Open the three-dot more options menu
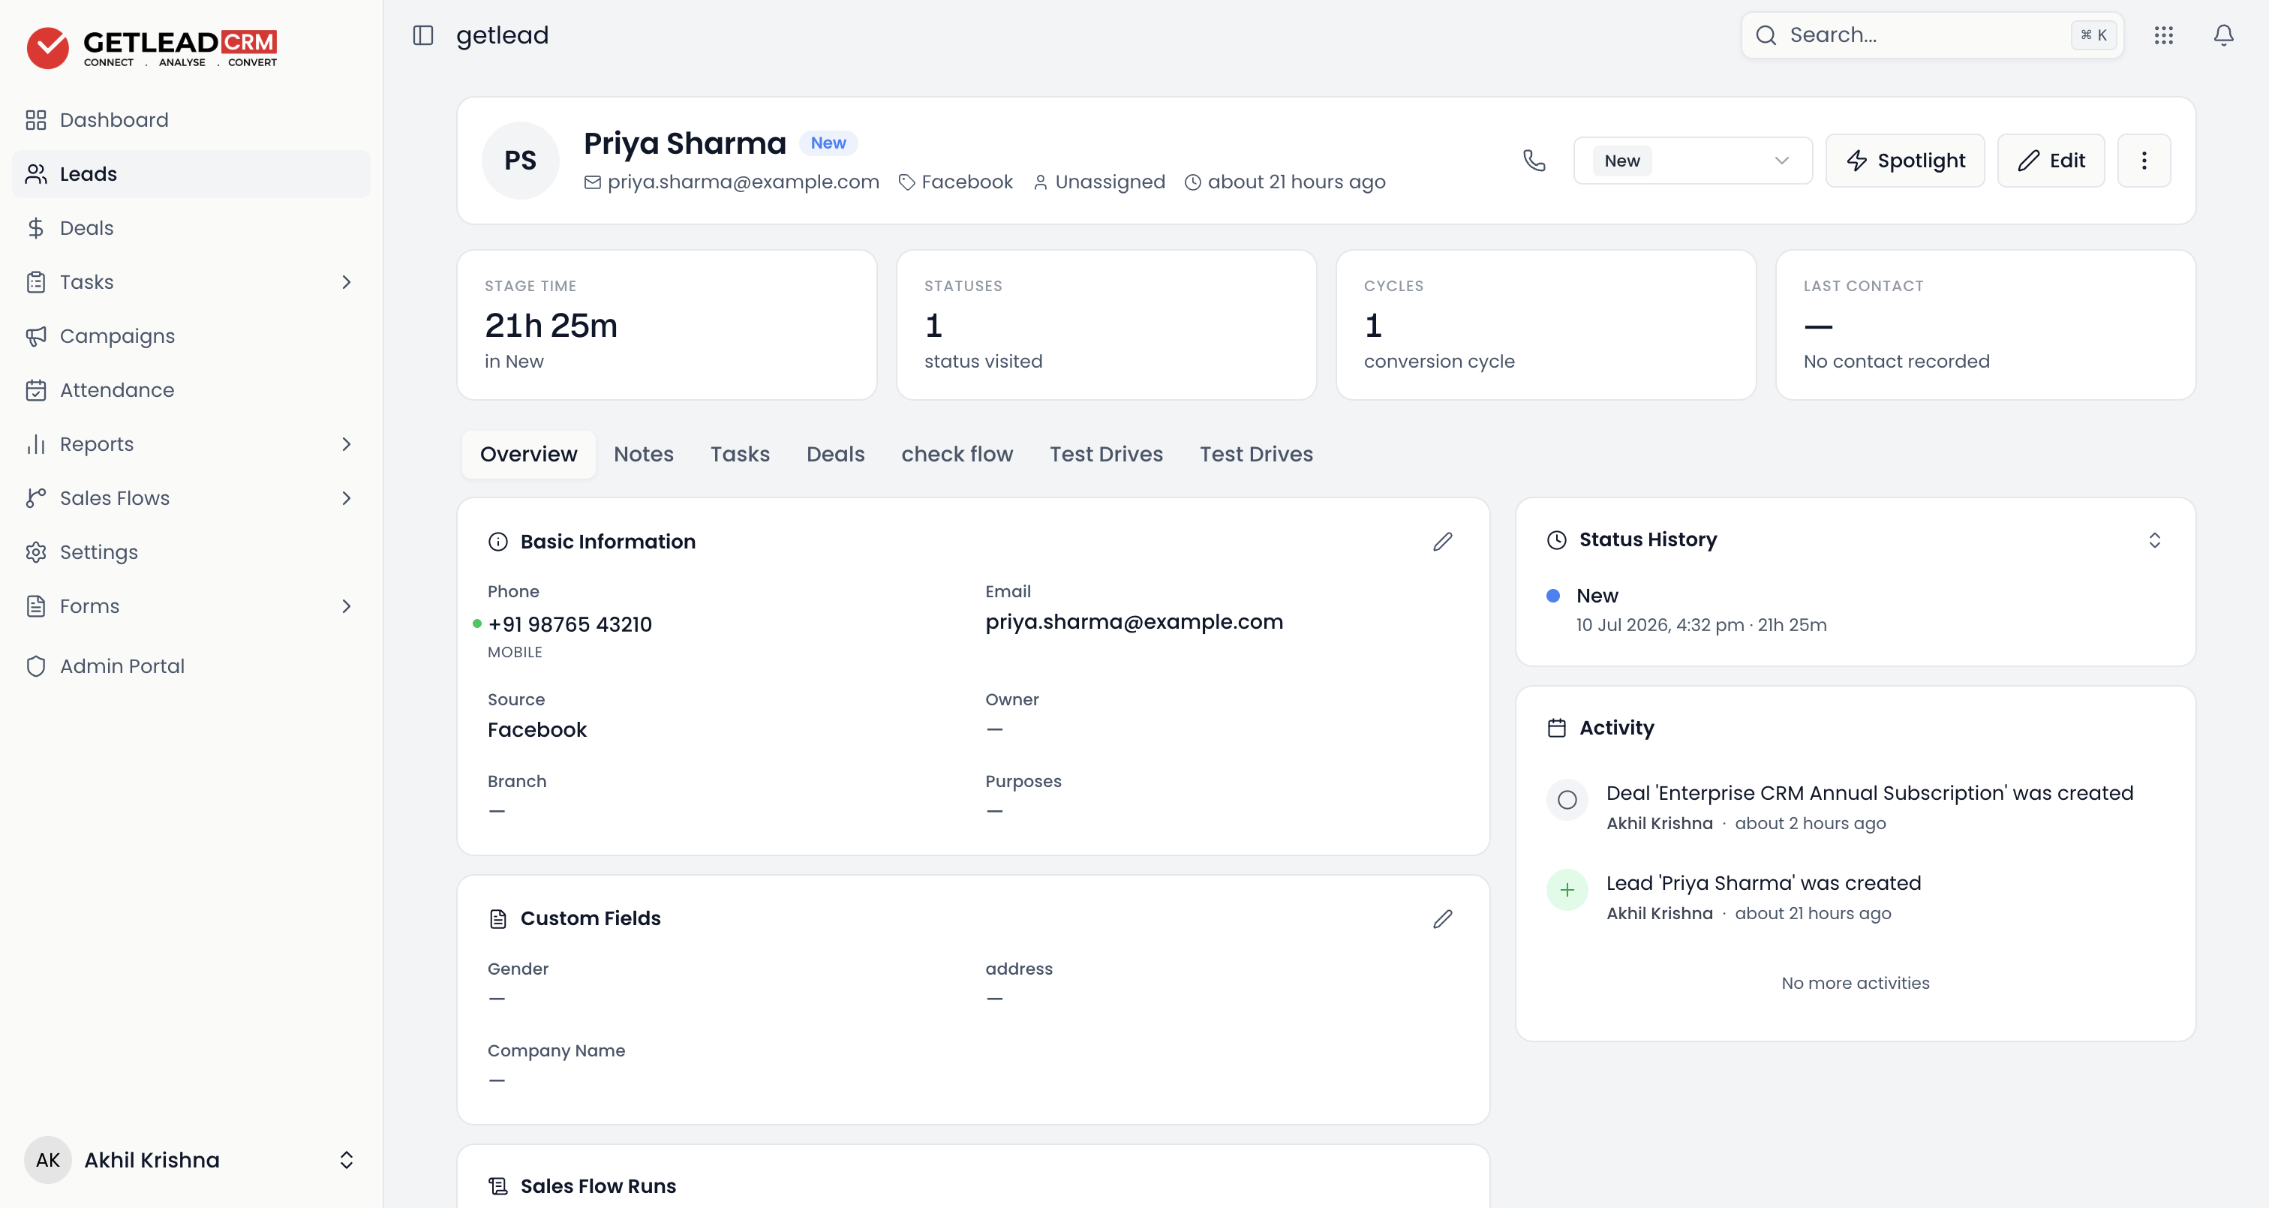The image size is (2269, 1208). (x=2144, y=161)
